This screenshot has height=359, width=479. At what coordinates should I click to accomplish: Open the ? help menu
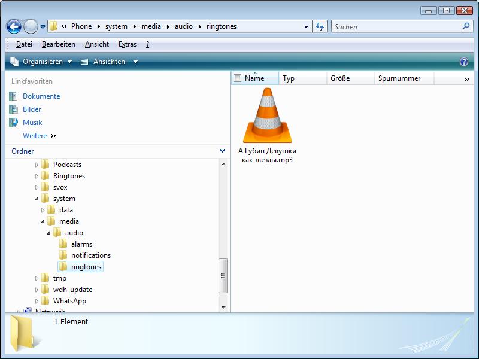(147, 44)
